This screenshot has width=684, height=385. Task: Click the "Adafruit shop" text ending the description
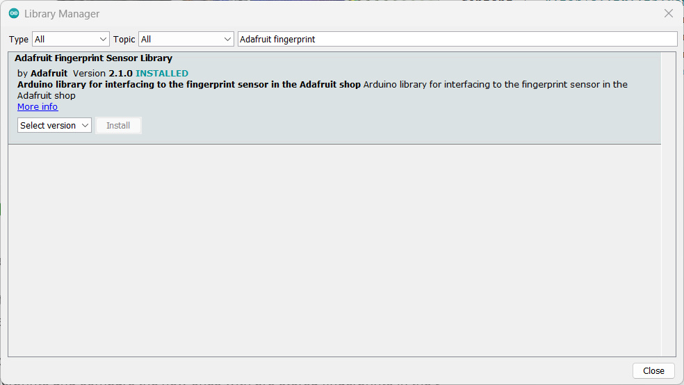point(46,96)
